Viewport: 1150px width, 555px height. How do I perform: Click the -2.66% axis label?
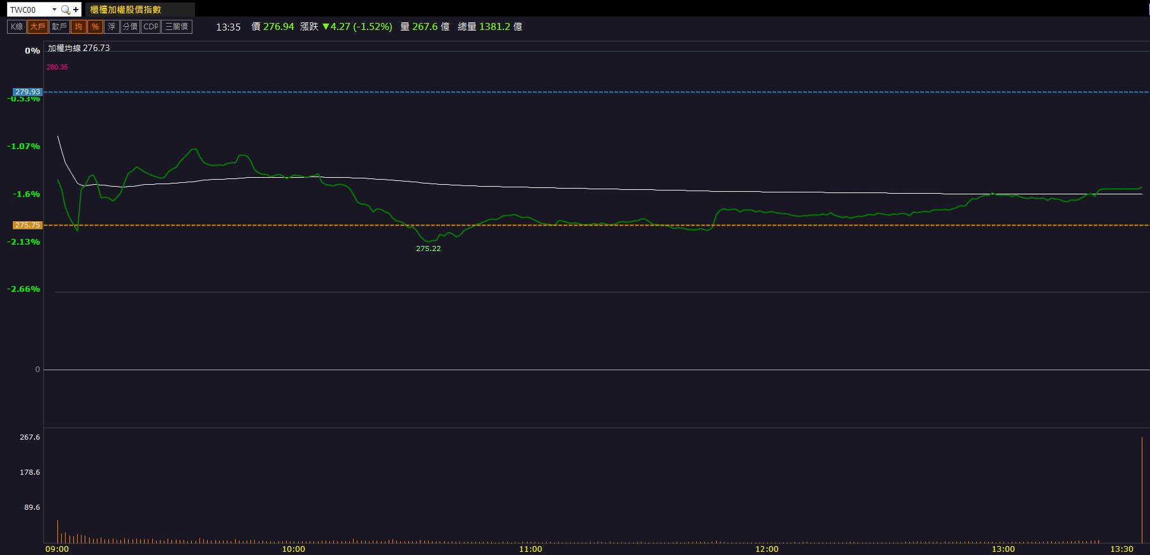click(x=24, y=289)
